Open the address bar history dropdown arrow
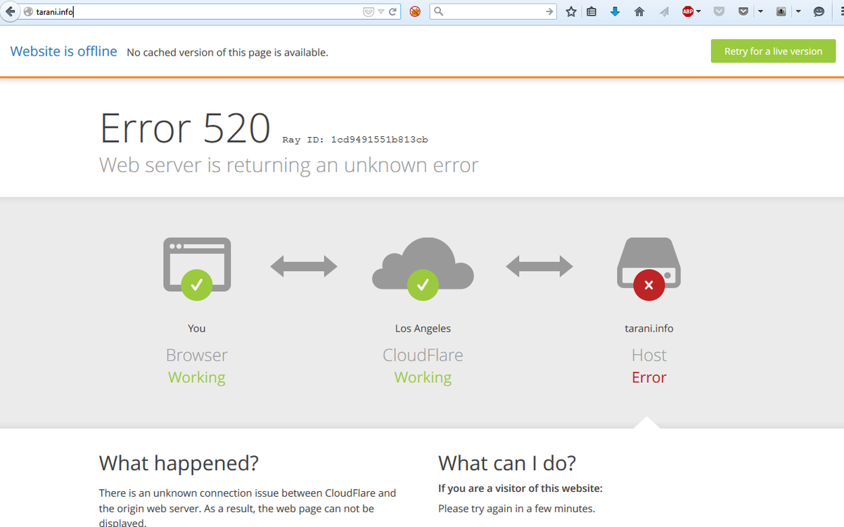Image resolution: width=844 pixels, height=527 pixels. (381, 11)
